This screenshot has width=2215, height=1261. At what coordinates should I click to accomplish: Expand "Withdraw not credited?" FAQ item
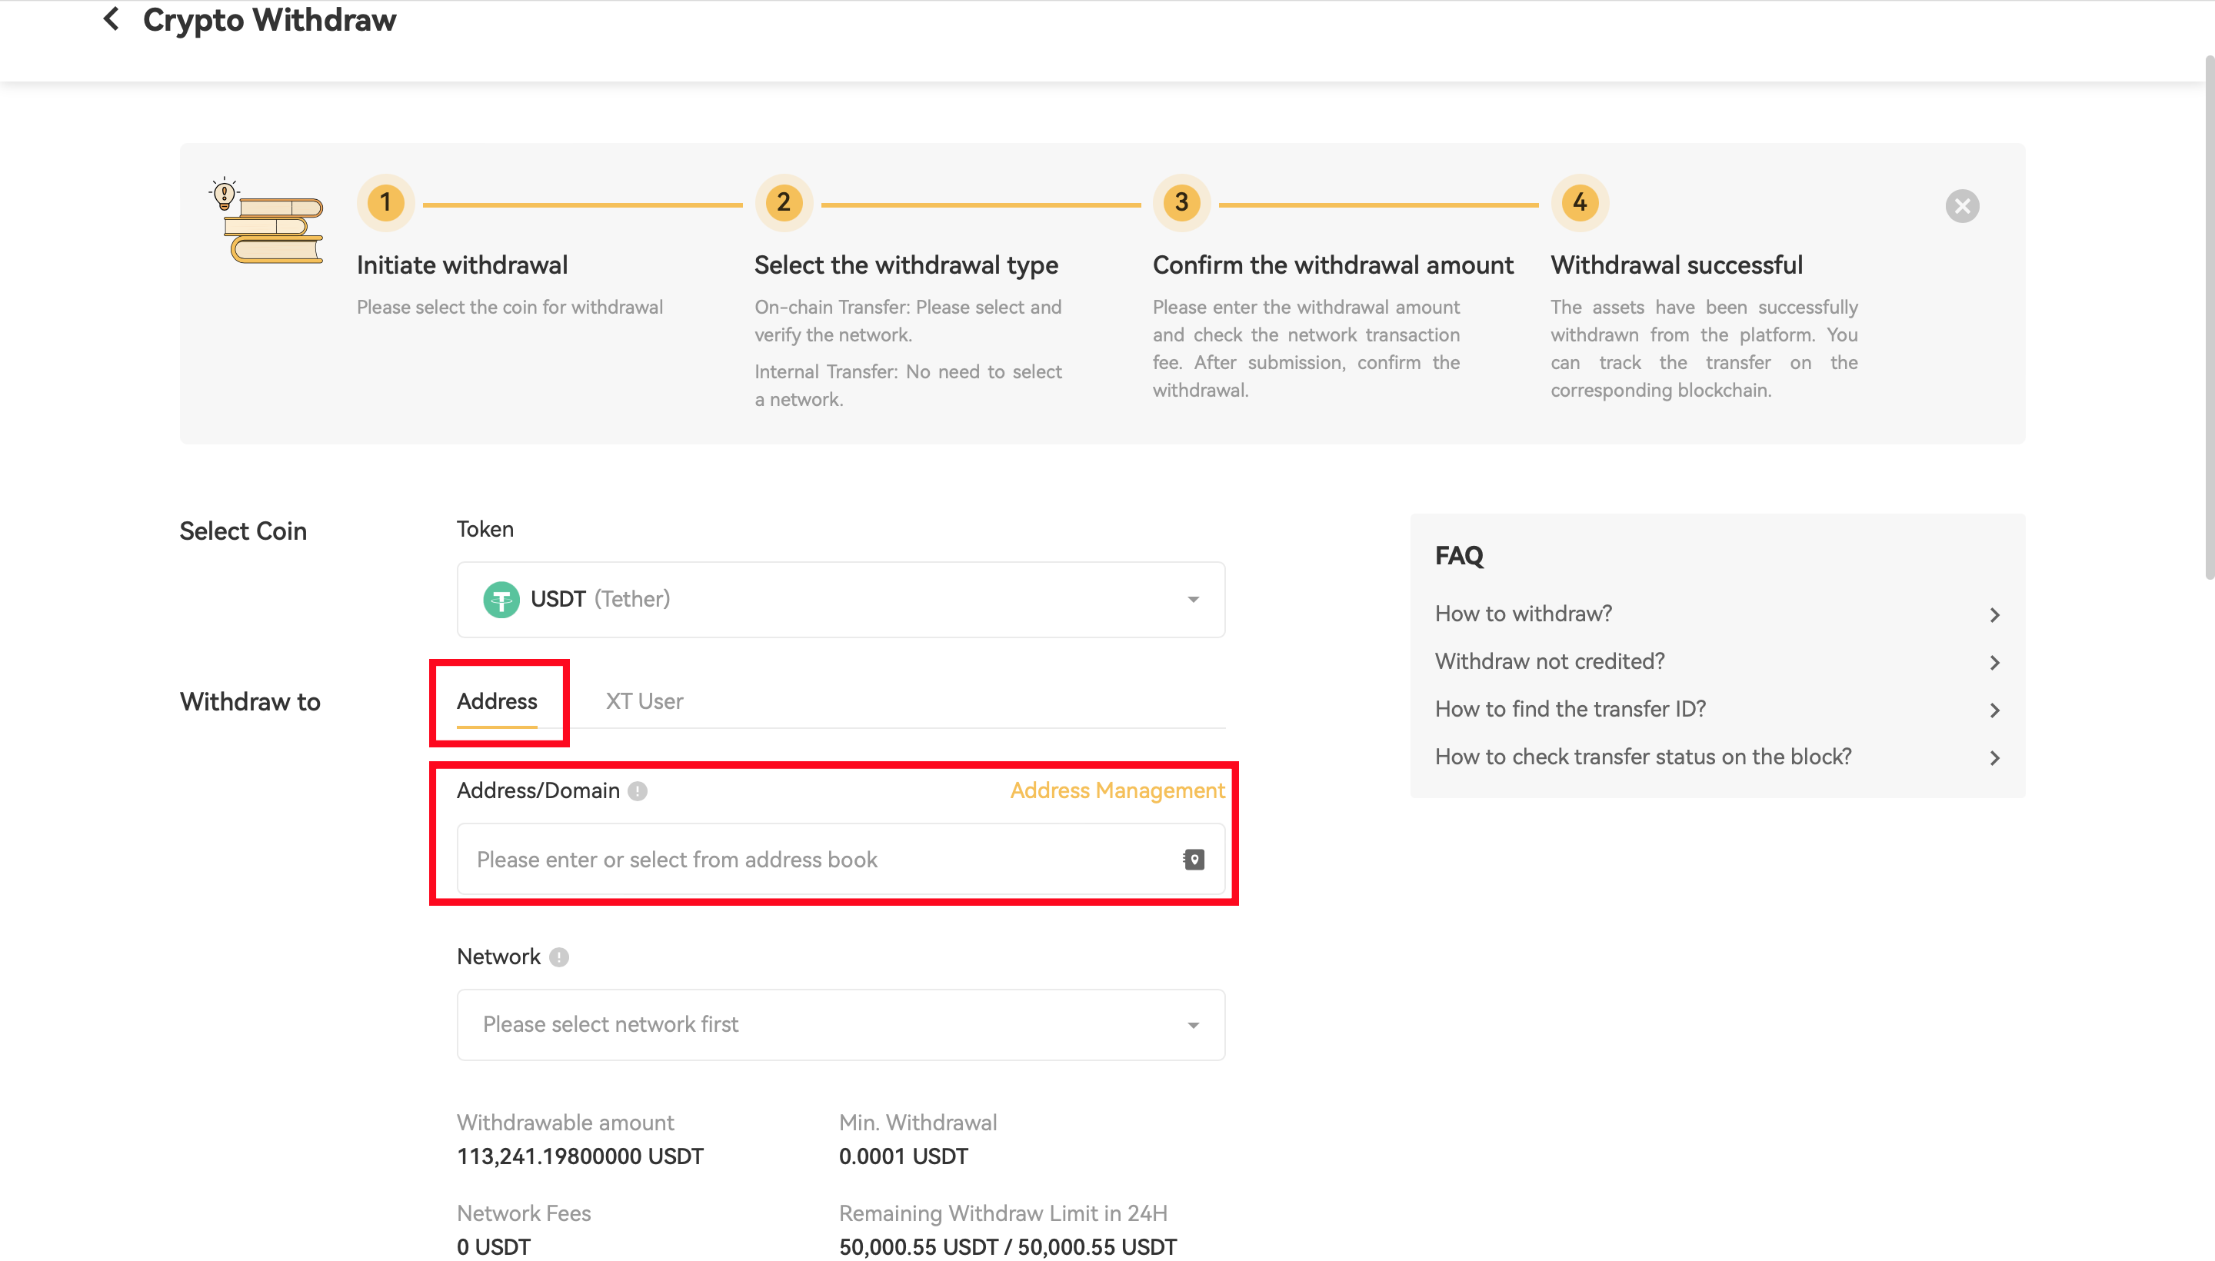[1715, 662]
